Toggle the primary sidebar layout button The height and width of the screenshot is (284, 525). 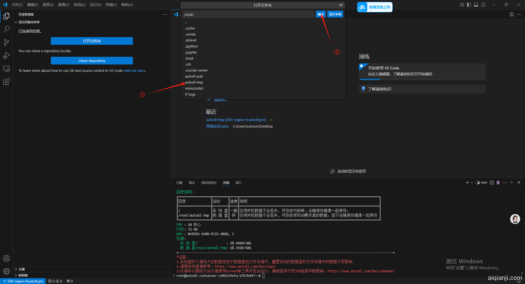[x=469, y=5]
